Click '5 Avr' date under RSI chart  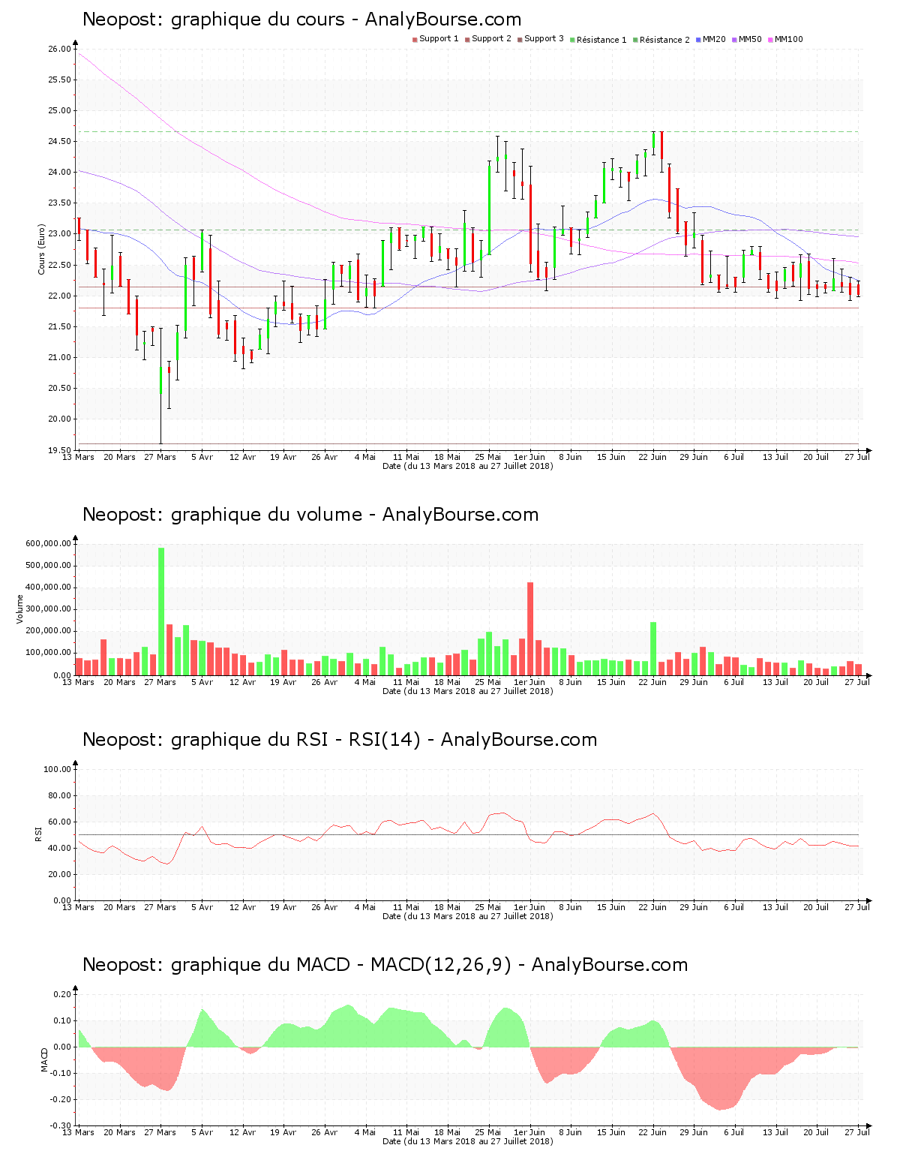202,908
